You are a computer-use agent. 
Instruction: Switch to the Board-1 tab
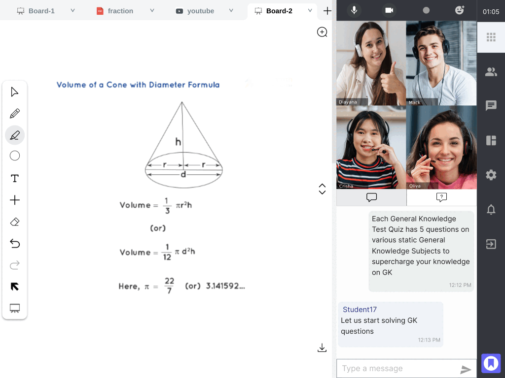pos(41,11)
